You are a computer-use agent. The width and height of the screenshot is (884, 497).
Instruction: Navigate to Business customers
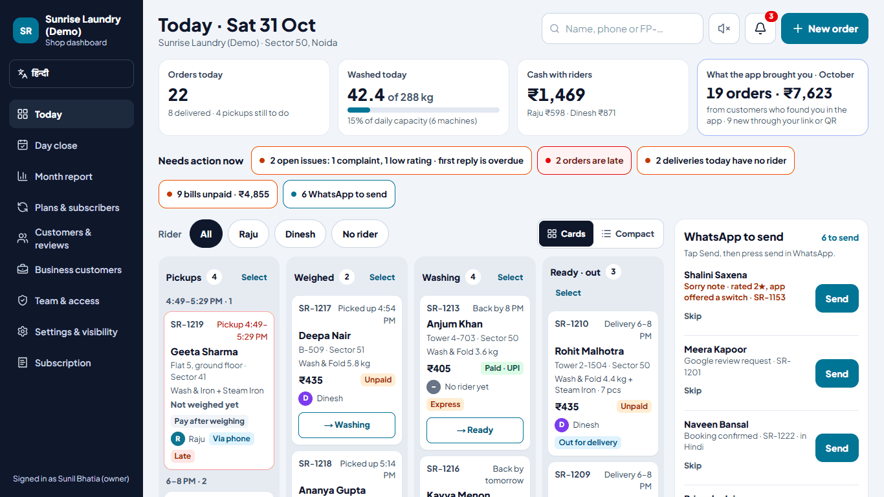coord(71,270)
